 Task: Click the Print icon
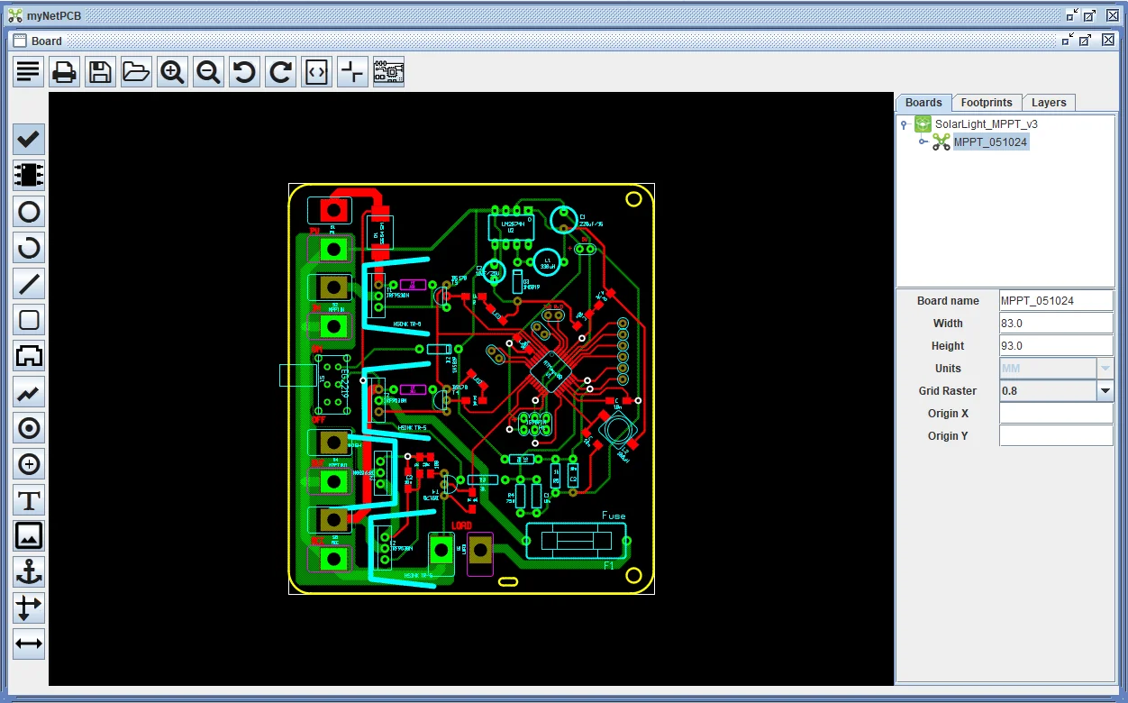tap(64, 71)
